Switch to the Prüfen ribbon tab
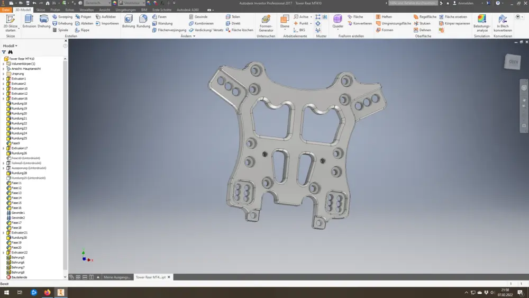Image resolution: width=529 pixels, height=298 pixels. pyautogui.click(x=55, y=10)
